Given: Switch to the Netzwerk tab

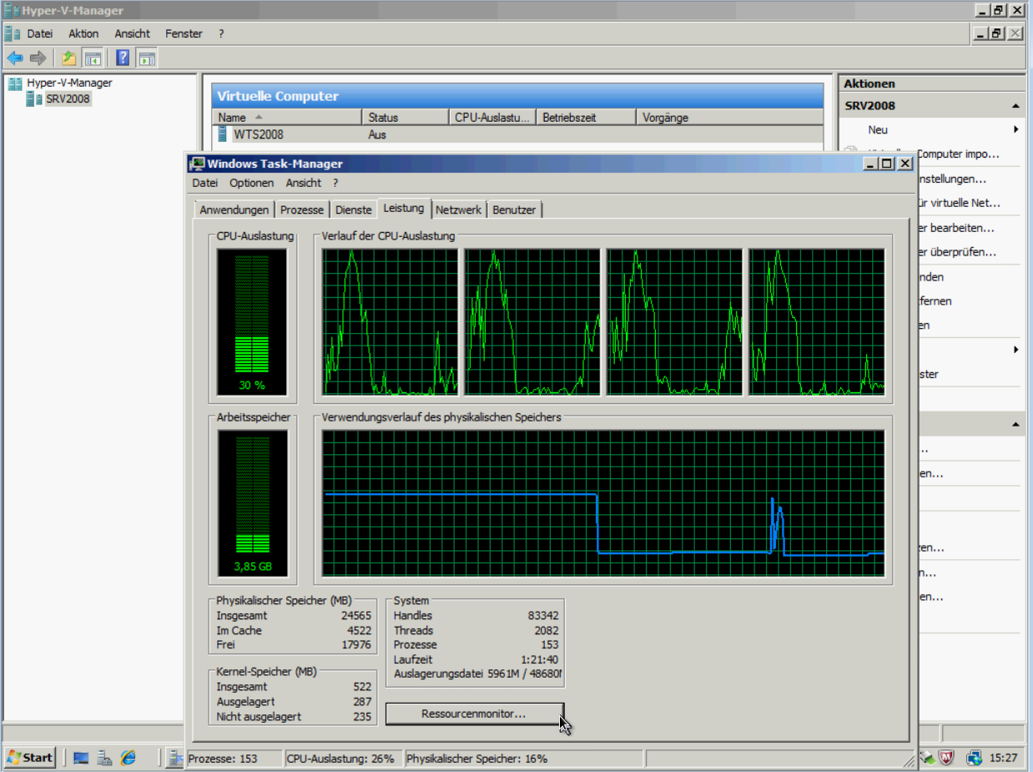Looking at the screenshot, I should click(x=458, y=209).
